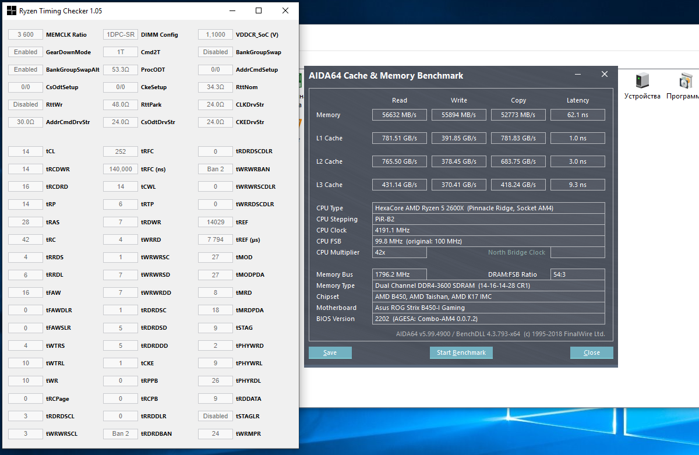
Task: Click the ProcODT 53.3Ω field
Action: (x=121, y=69)
